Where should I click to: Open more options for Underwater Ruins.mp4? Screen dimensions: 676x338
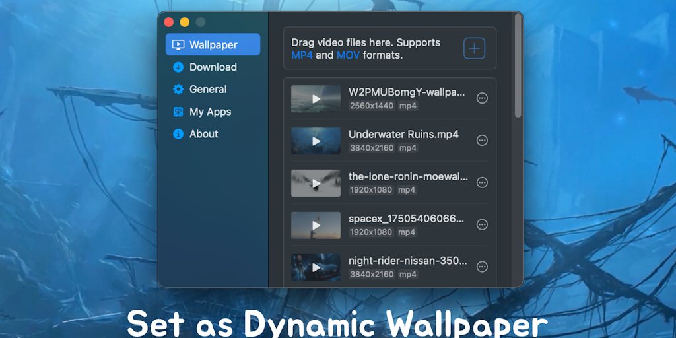(482, 141)
